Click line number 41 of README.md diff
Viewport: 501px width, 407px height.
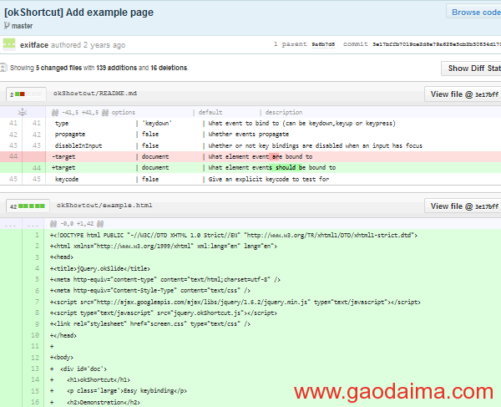point(13,123)
